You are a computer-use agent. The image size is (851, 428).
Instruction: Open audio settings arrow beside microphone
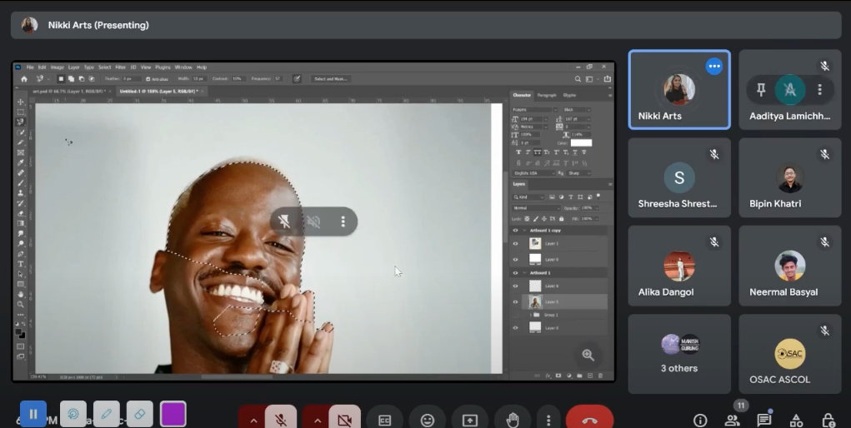click(x=253, y=420)
